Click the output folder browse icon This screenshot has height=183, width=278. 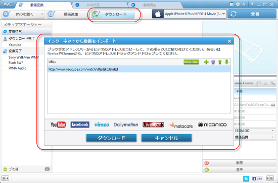[273, 105]
